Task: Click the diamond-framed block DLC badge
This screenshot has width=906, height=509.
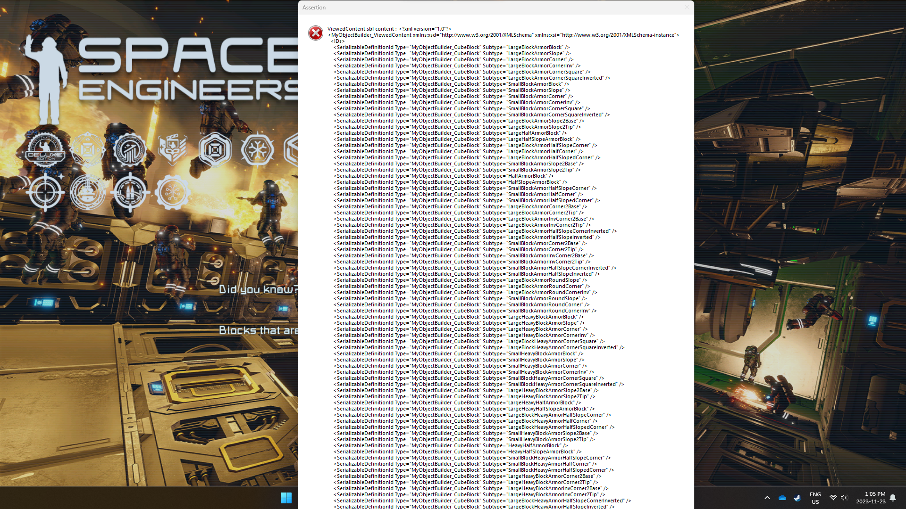Action: [87, 150]
